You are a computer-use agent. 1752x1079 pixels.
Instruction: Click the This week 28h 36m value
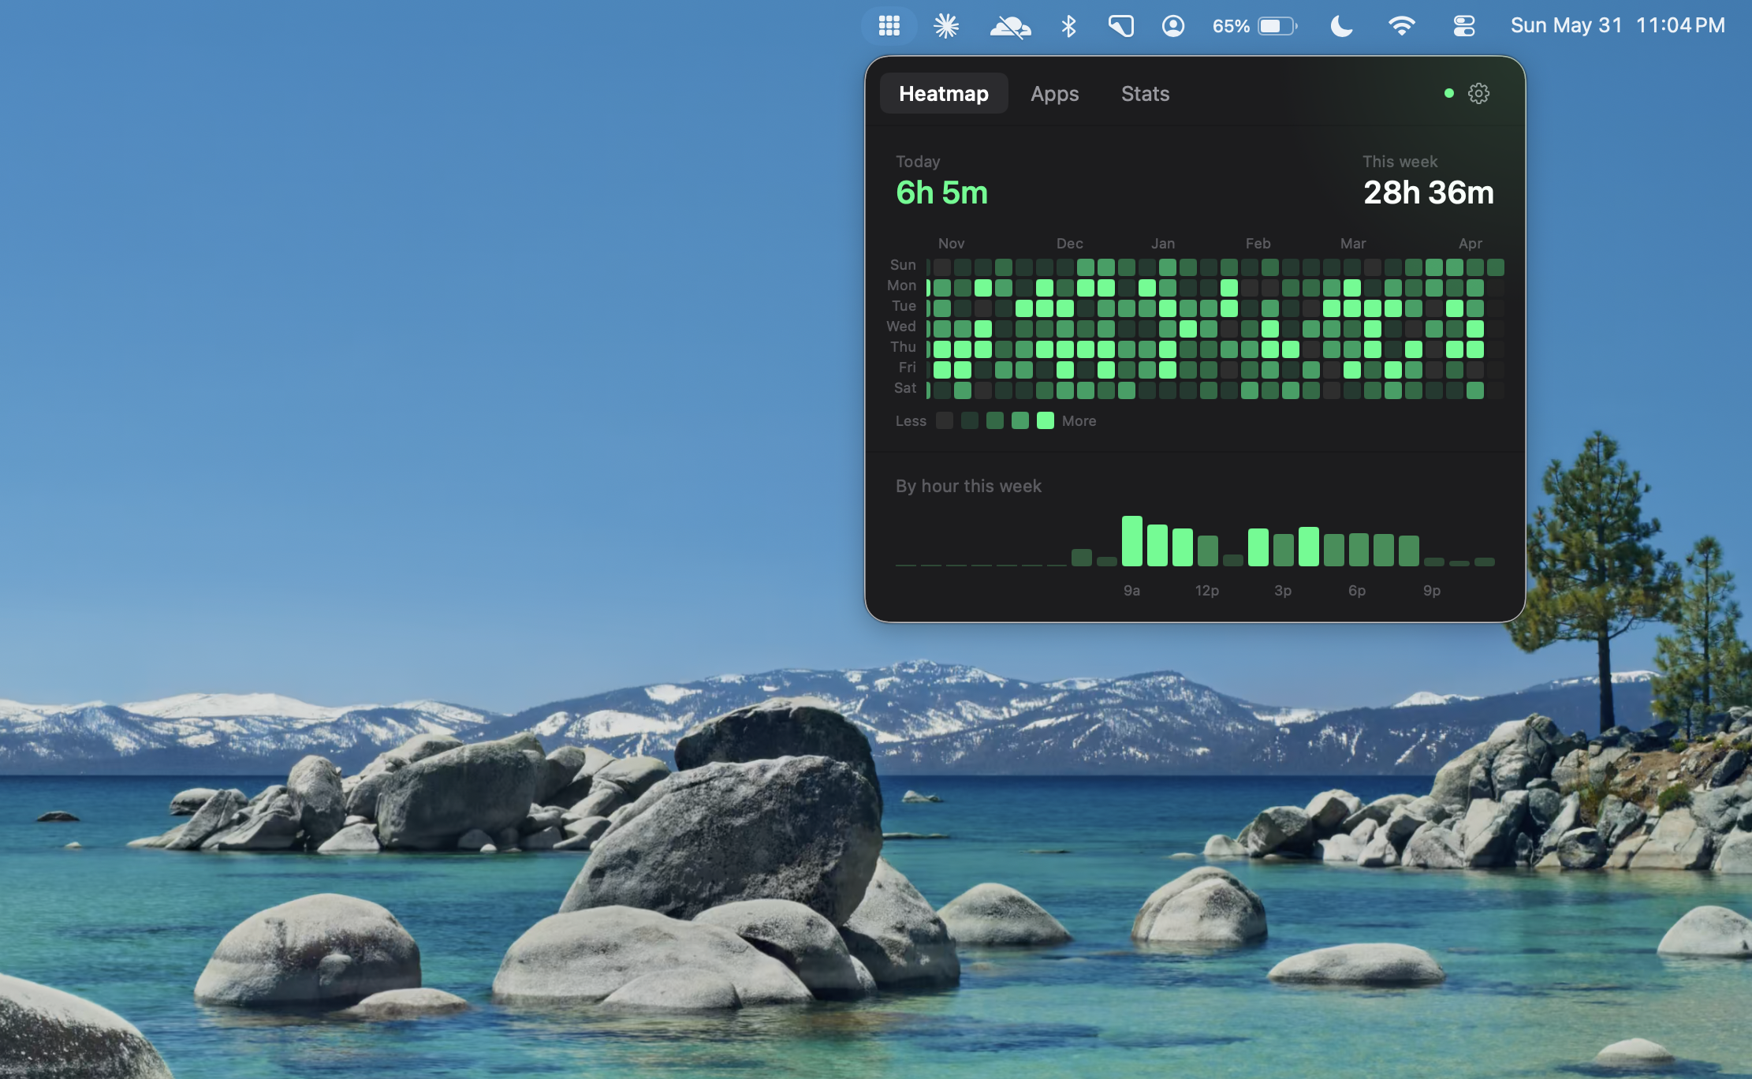[1428, 192]
